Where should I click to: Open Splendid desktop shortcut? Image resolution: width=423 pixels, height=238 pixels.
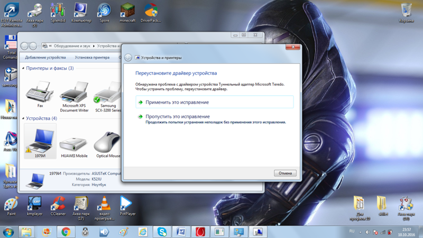(x=58, y=13)
